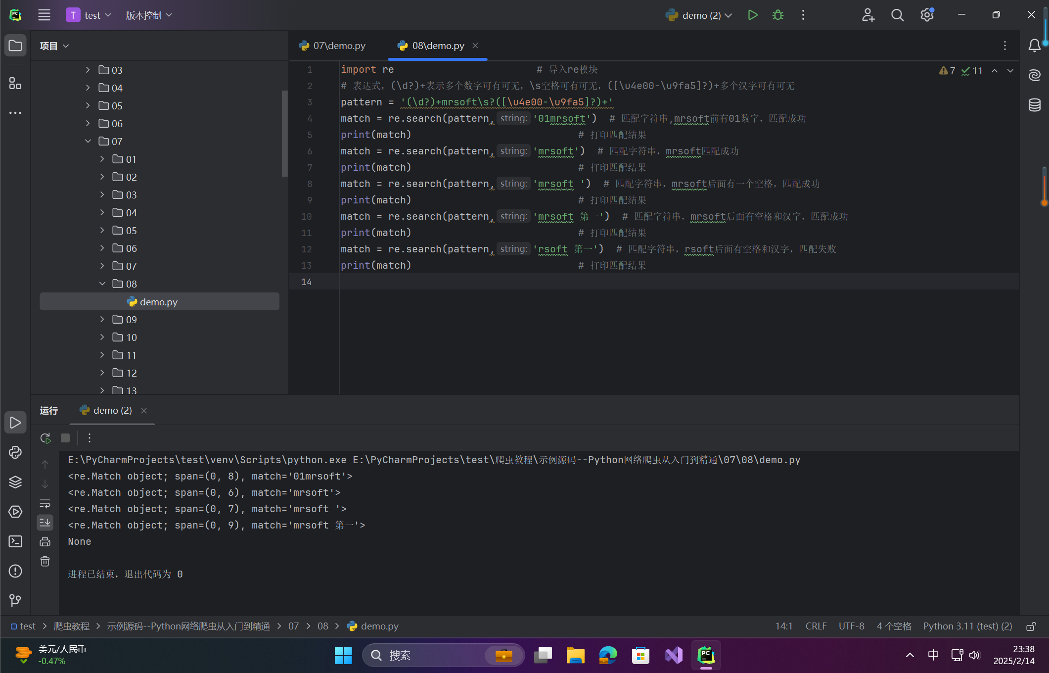Open the Problems tool window

point(15,571)
